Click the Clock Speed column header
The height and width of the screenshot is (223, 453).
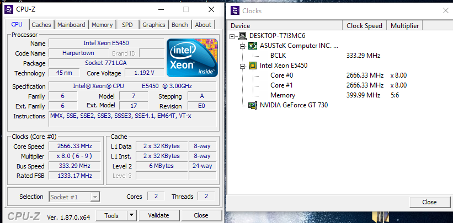tap(365, 26)
